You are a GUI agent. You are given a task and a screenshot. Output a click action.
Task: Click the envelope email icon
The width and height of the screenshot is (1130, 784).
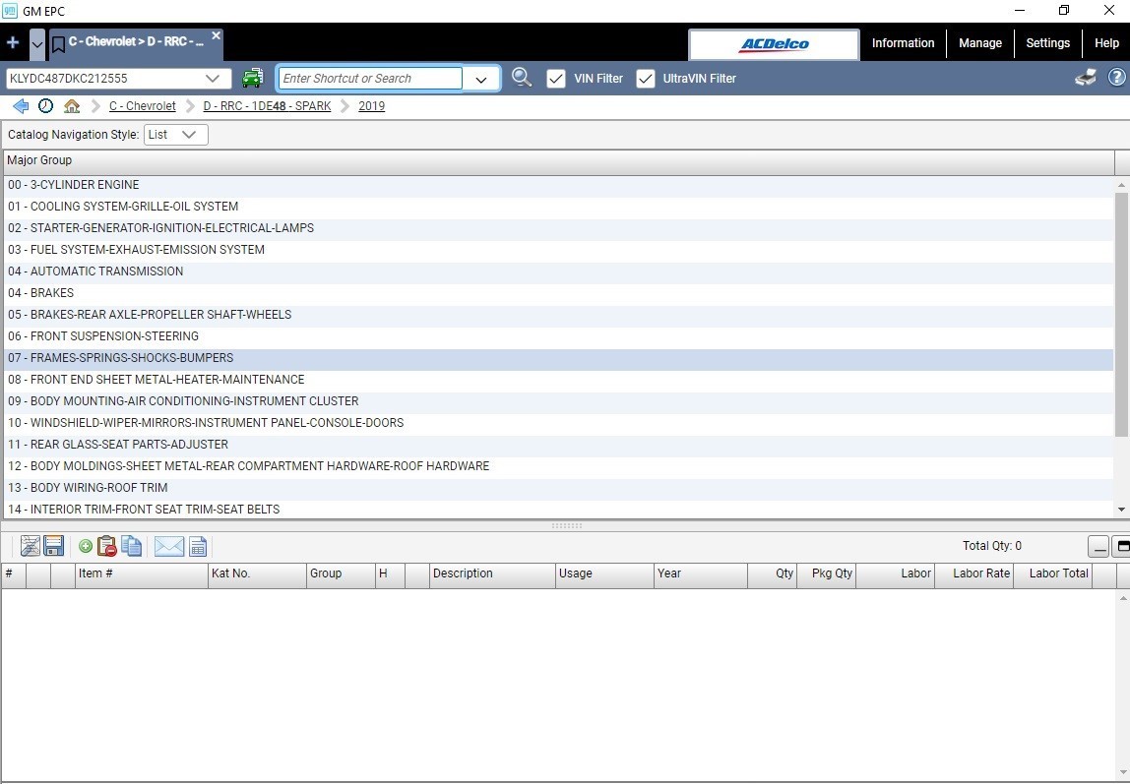coord(169,546)
